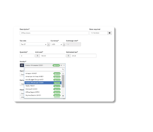Click the scroll up arrow in vendor list
The height and width of the screenshot is (132, 153).
[63, 74]
